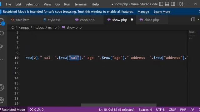Select PHP language mode in status bar
The width and height of the screenshot is (200, 112).
(x=183, y=110)
